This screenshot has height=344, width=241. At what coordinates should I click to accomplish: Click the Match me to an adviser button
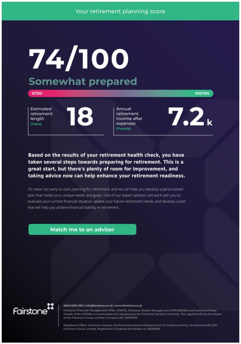[82, 229]
